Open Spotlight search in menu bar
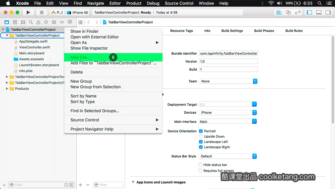 pyautogui.click(x=320, y=3)
